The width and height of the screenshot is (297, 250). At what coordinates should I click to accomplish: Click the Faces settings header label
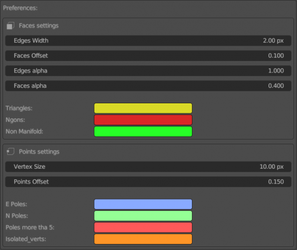(39, 26)
